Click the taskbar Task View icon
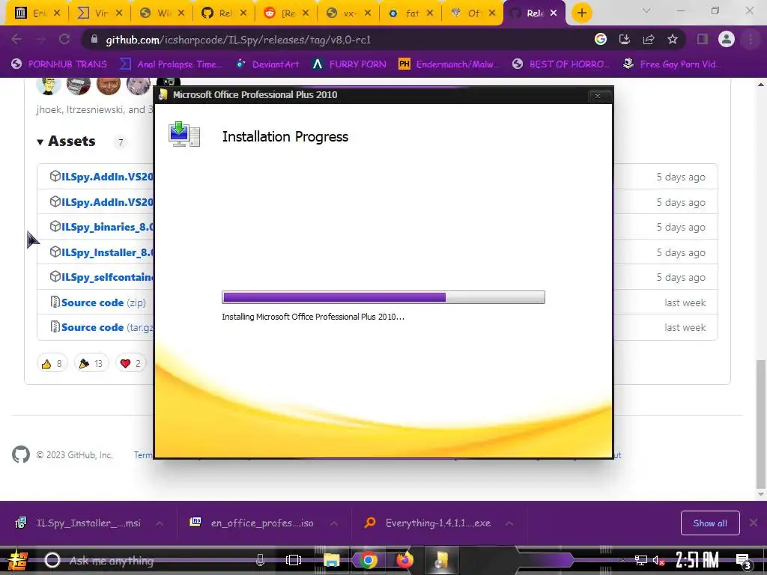Screen dimensions: 767x575 (x=294, y=560)
